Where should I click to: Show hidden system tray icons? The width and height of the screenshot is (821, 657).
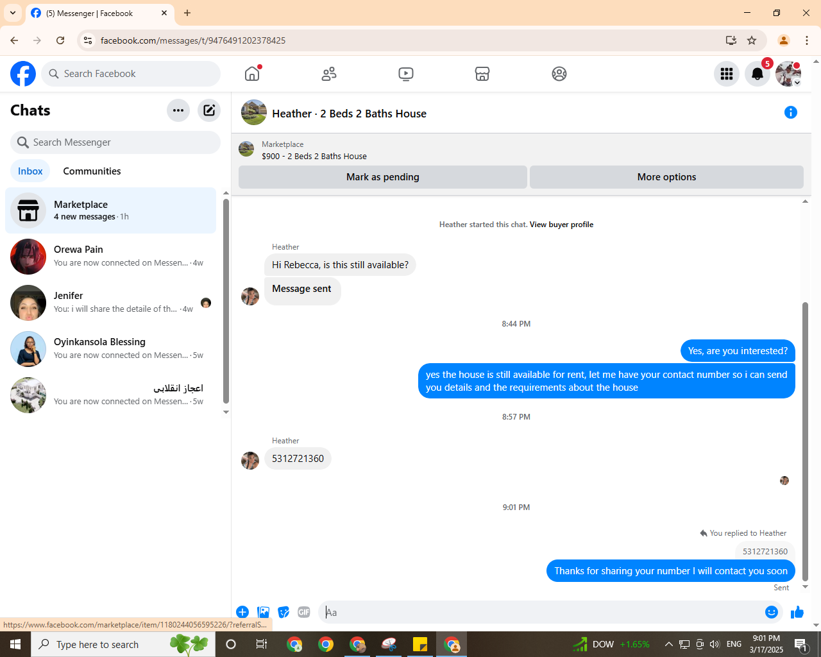click(x=668, y=644)
